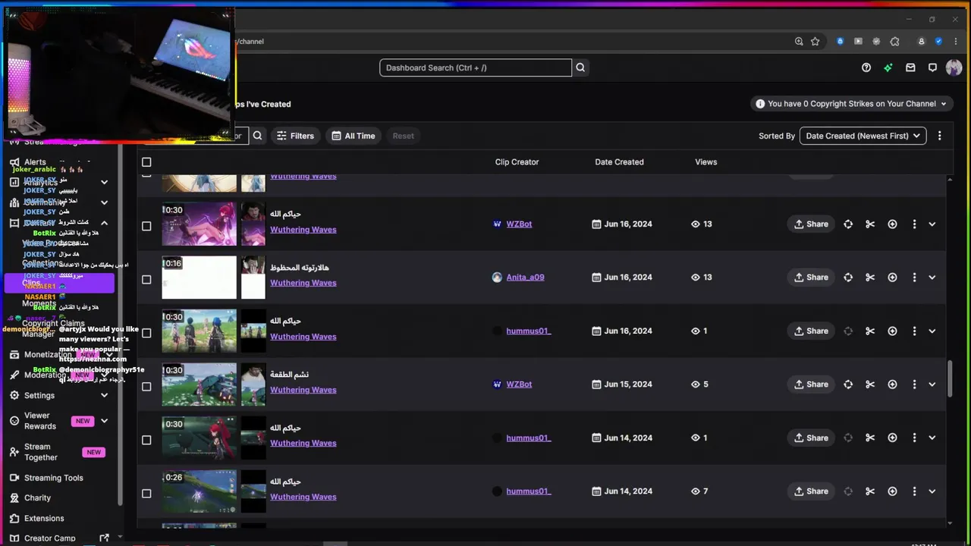This screenshot has width=971, height=546.
Task: Click the Clip Creator column header
Action: 517,162
